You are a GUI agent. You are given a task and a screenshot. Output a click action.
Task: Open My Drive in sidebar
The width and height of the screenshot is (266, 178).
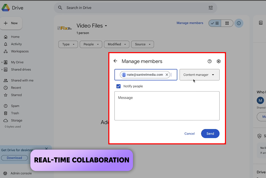tap(17, 62)
